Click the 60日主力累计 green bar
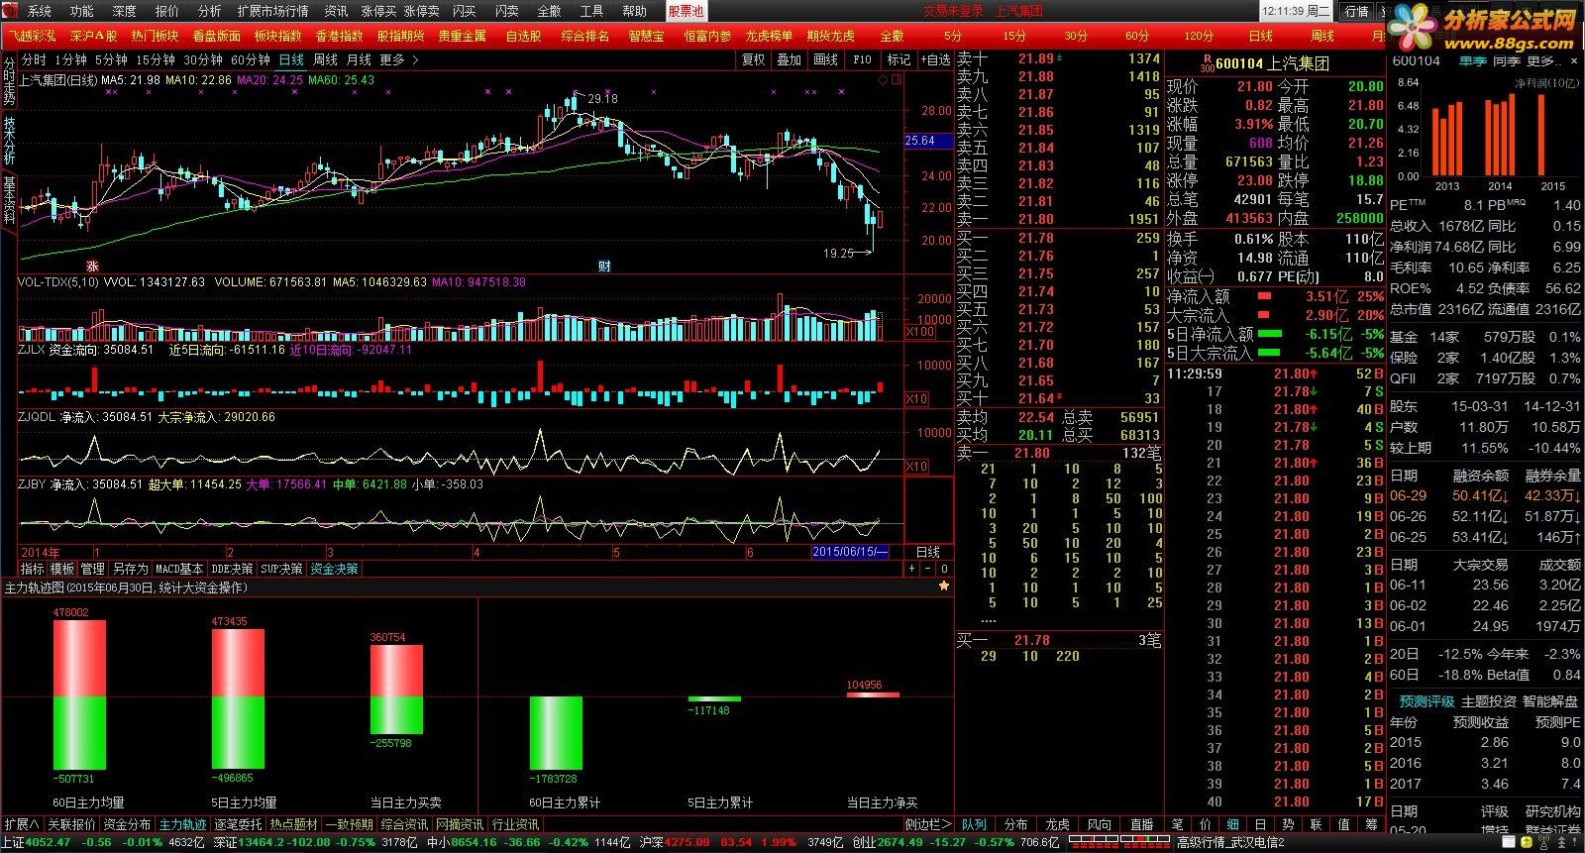1585x853 pixels. coord(556,734)
